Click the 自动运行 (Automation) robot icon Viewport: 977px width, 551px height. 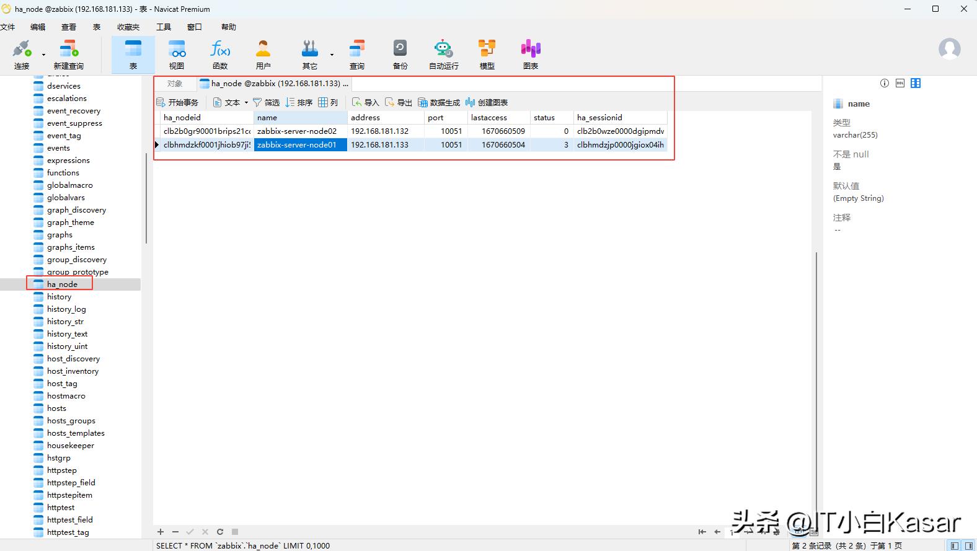point(444,55)
